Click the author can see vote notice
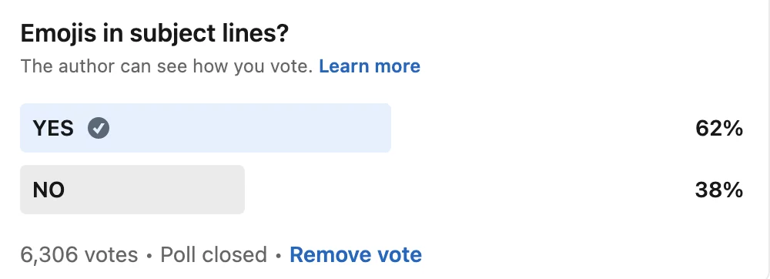 [166, 66]
